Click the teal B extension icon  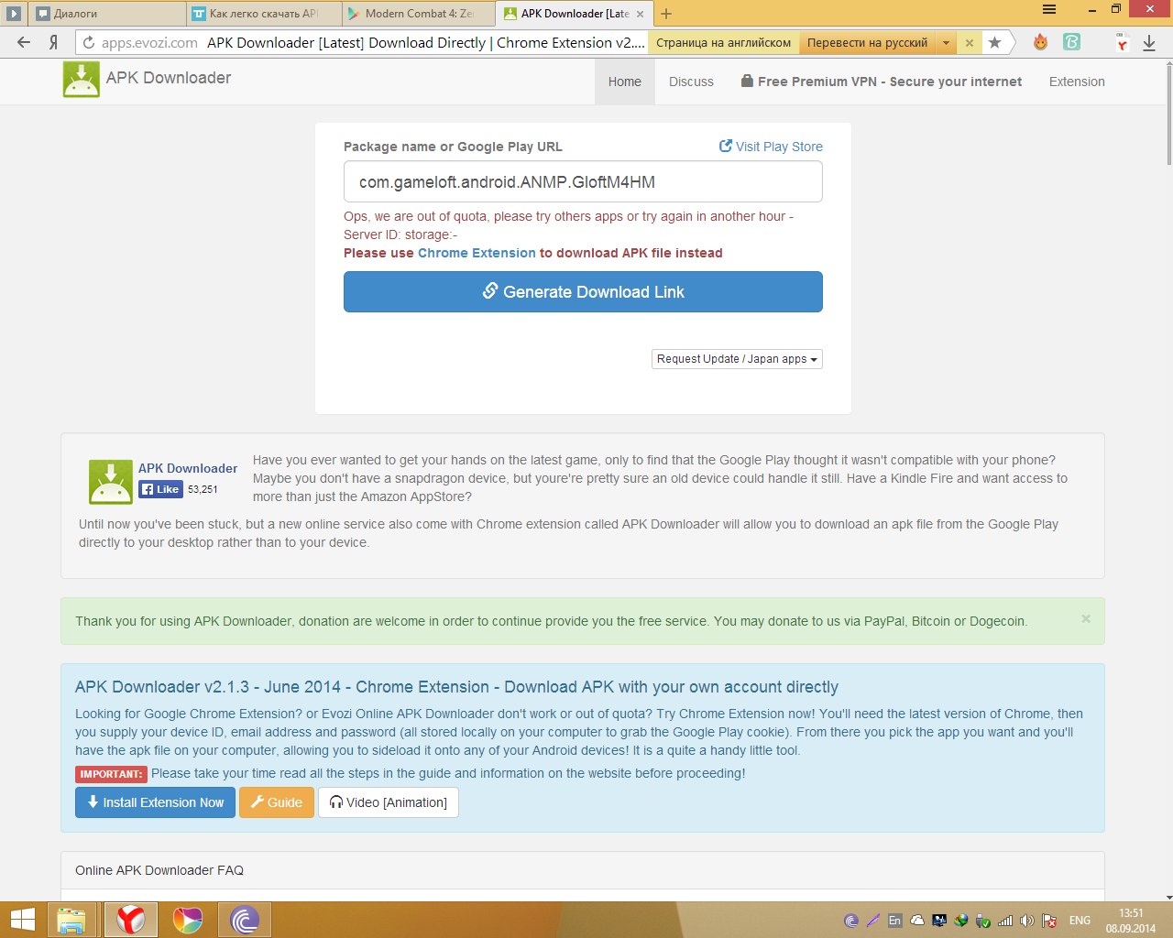tap(1071, 42)
